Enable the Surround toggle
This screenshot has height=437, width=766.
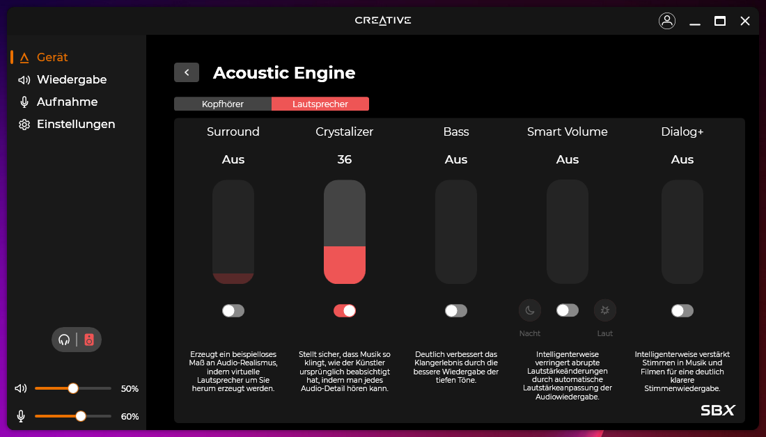click(233, 310)
